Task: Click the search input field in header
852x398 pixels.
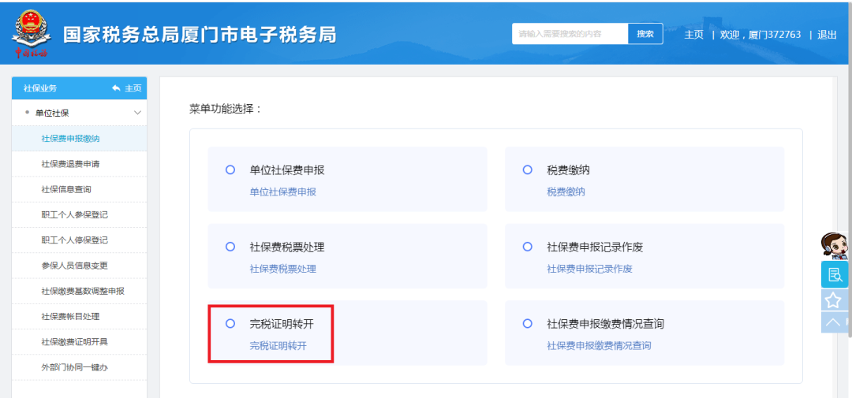Action: pos(570,34)
